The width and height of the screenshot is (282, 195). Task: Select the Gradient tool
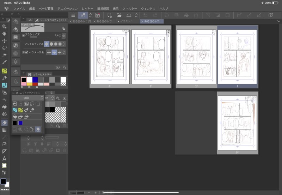[x=5, y=130]
